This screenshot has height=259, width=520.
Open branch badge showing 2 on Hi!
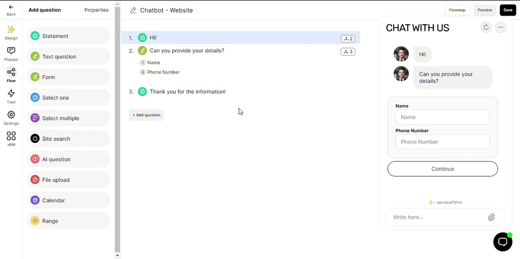point(348,39)
